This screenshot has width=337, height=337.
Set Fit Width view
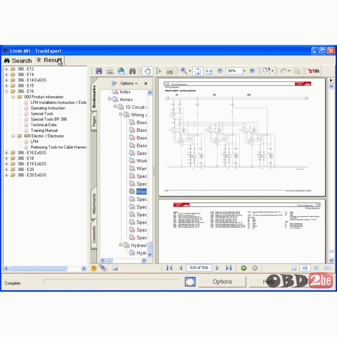pyautogui.click(x=209, y=71)
